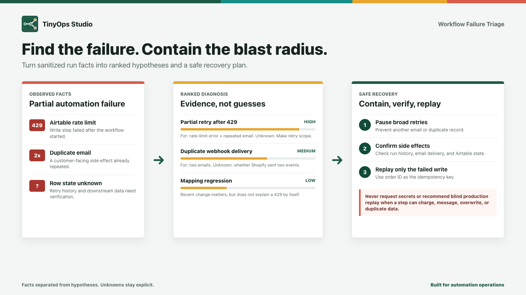Image resolution: width=526 pixels, height=295 pixels.
Task: Click the customer-facing side effect description
Action: 89,164
